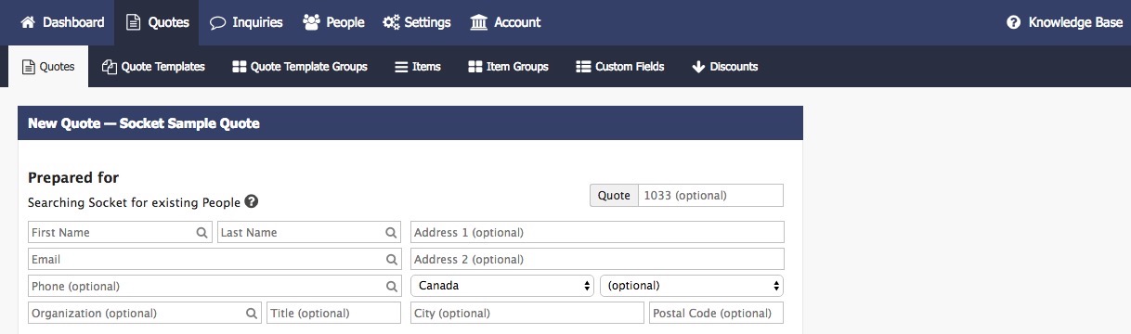Open the Item Groups tab

[x=508, y=67]
